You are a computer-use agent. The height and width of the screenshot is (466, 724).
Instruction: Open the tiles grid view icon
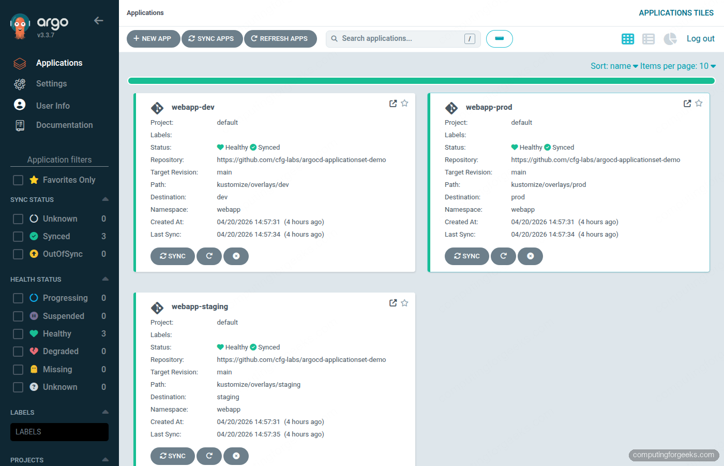[x=627, y=38]
